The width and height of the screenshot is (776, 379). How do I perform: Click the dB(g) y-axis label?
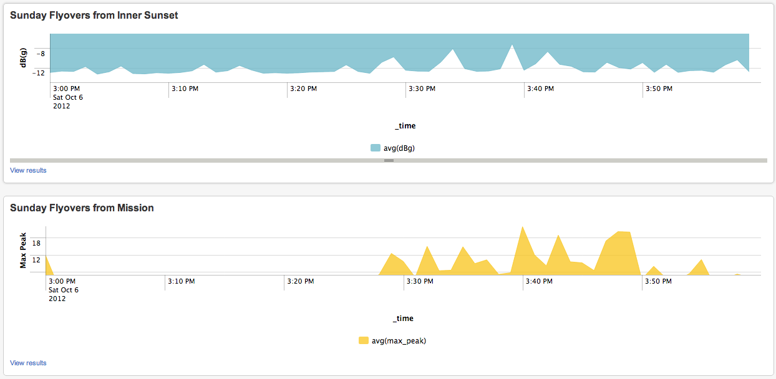point(24,58)
